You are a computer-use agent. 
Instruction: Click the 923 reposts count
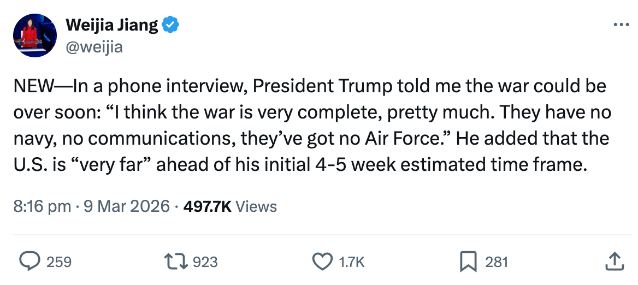point(205,262)
